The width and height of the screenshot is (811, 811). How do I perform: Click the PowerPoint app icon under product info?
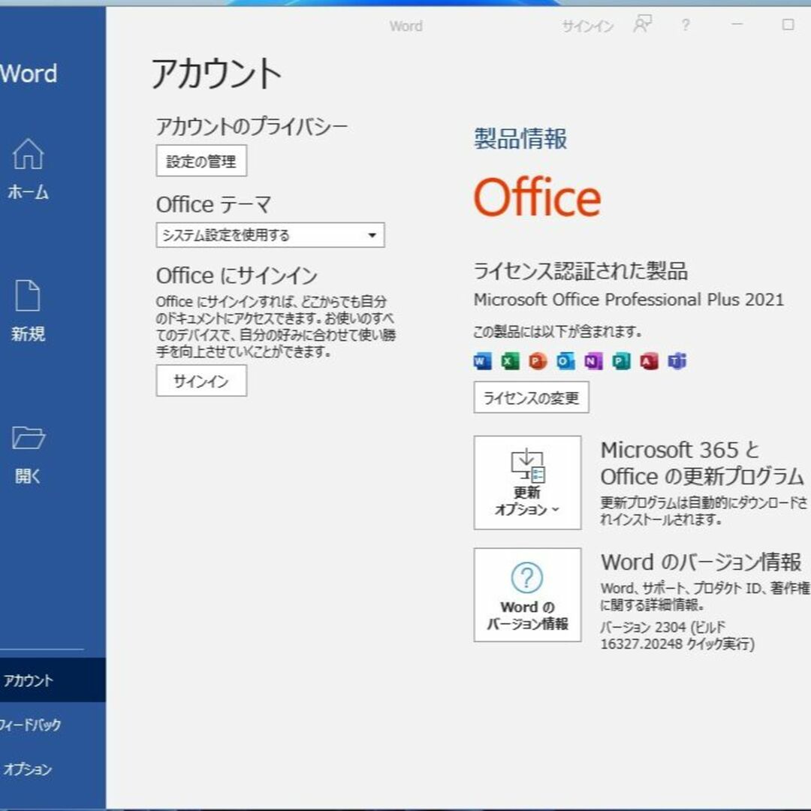pyautogui.click(x=538, y=361)
